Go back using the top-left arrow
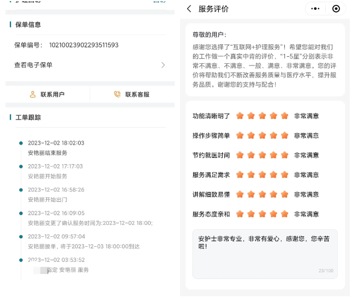Viewport: 352px width, 299px height. [189, 9]
